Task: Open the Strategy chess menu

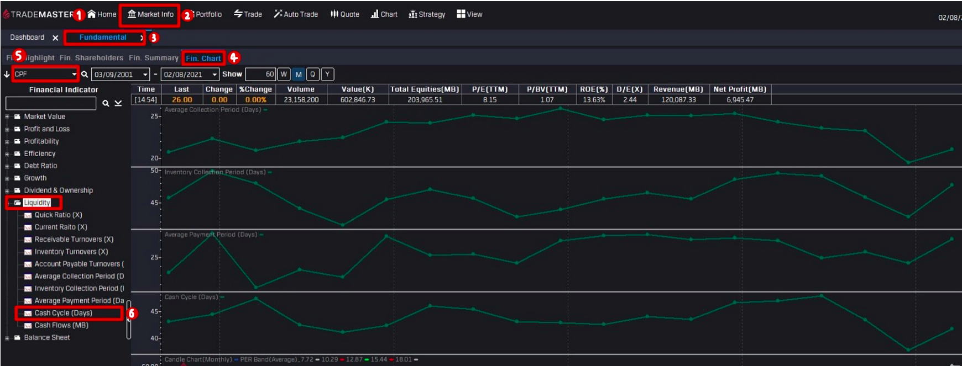Action: pos(412,14)
